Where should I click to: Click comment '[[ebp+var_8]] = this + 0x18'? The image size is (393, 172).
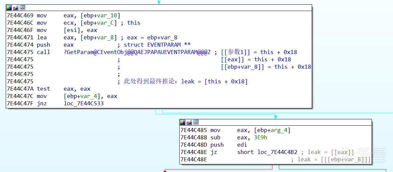[x=266, y=67]
